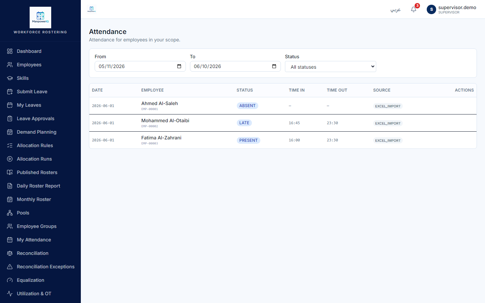Click time in value 16:45
Screen dimensions: 485x303
click(x=294, y=123)
